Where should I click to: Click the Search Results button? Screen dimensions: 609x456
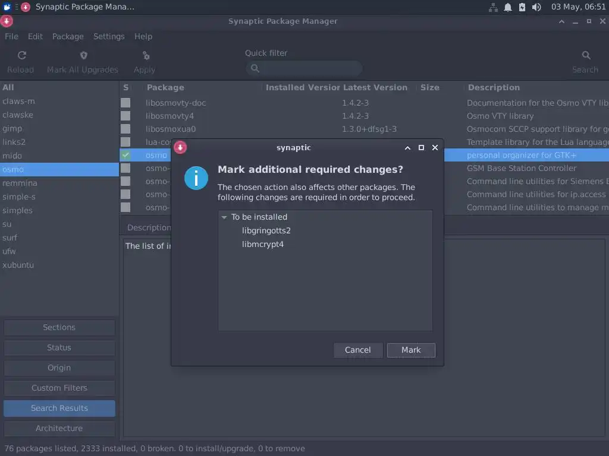(59, 408)
